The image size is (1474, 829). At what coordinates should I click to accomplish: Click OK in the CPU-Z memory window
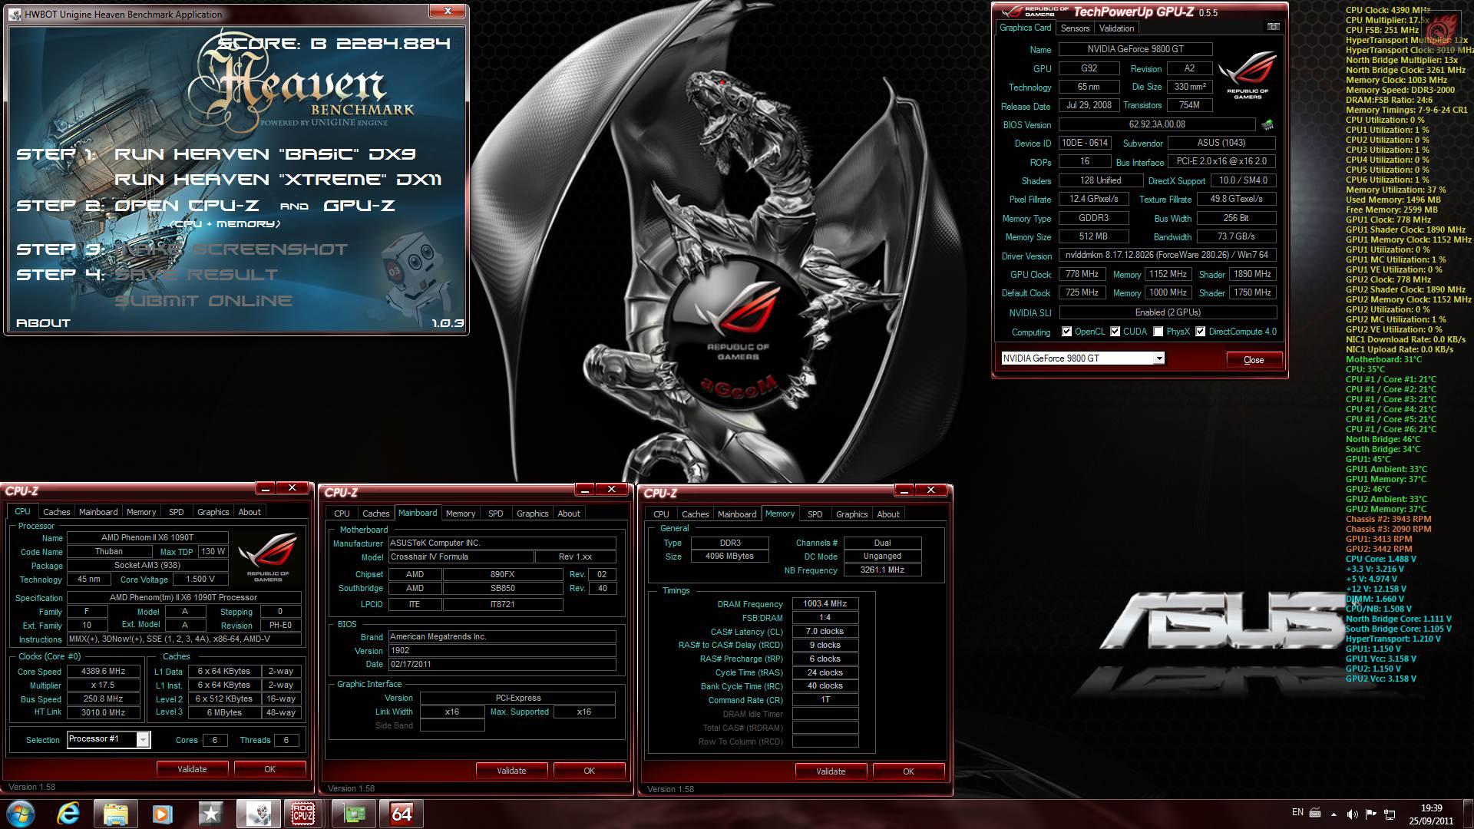coord(908,771)
